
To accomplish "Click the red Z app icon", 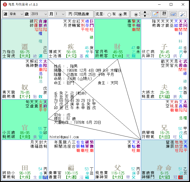I will pyautogui.click(x=5, y=4).
